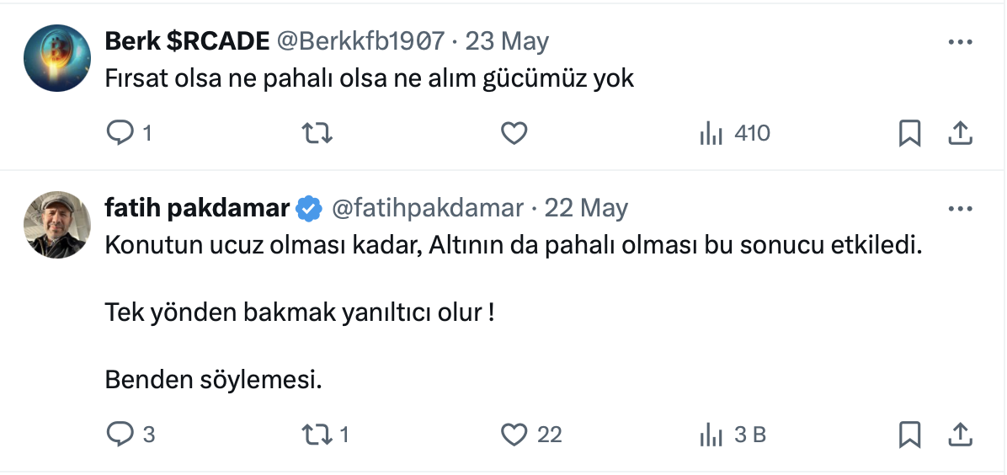This screenshot has width=1007, height=475.
Task: Share fatih pakdamar's tweet
Action: pos(961,435)
